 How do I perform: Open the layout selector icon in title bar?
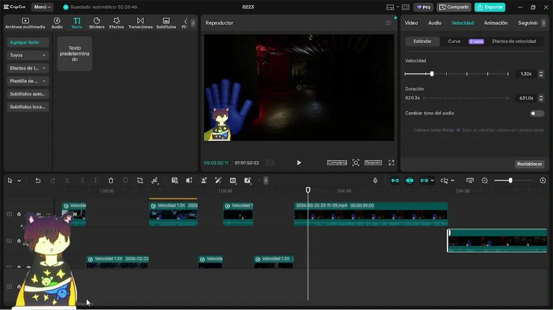pos(392,7)
